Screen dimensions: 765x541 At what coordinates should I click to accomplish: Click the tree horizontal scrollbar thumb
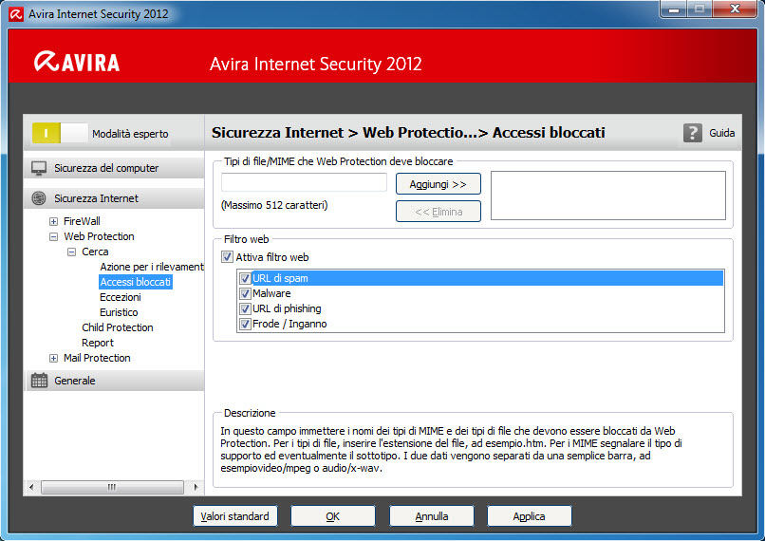112,487
